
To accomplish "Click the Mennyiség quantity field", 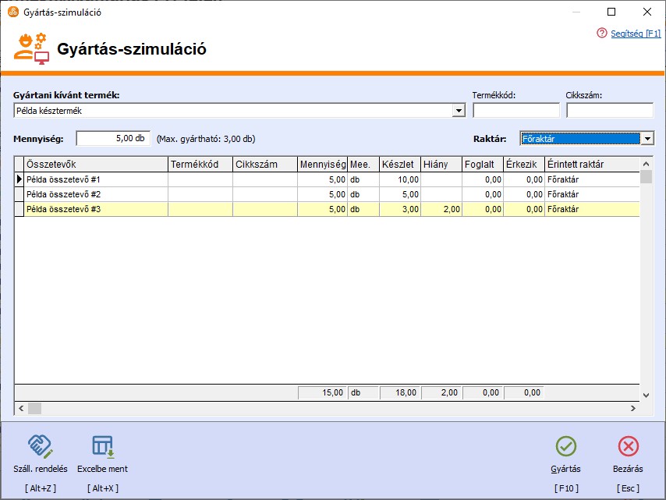I will click(113, 138).
